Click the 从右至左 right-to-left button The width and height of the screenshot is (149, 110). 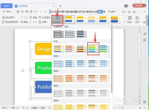click(44, 18)
